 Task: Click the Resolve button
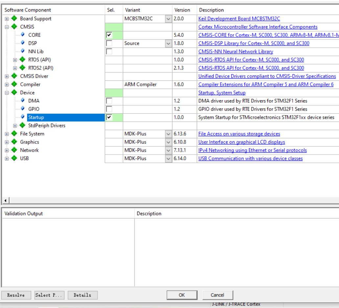click(16, 295)
